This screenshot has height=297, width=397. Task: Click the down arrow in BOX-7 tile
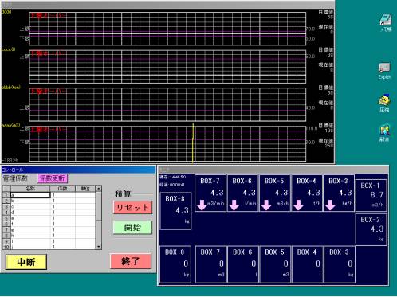pyautogui.click(x=202, y=205)
